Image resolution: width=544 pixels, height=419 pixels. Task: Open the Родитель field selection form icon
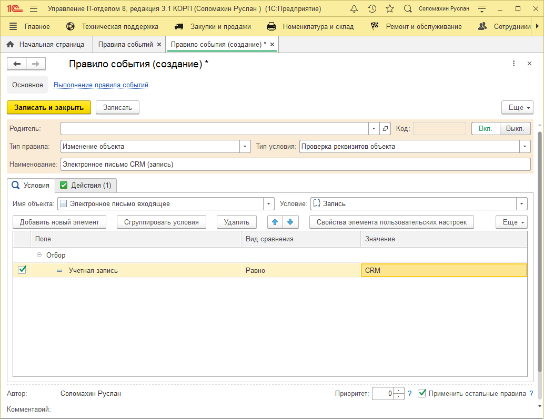click(x=386, y=129)
